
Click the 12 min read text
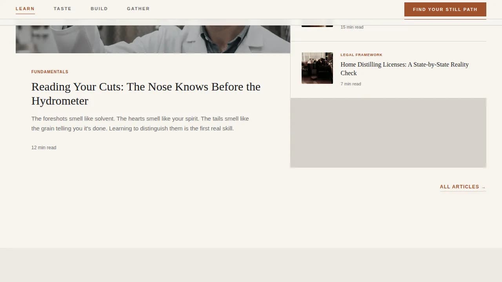coord(44,148)
